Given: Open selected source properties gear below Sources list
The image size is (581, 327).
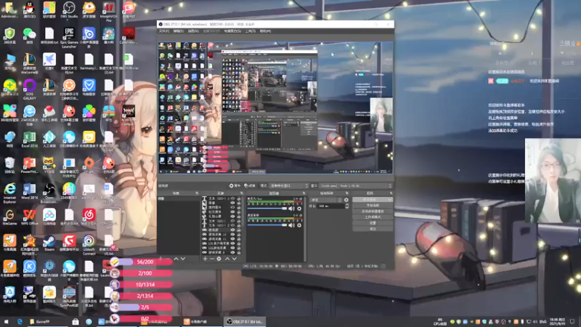Looking at the screenshot, I should [219, 259].
